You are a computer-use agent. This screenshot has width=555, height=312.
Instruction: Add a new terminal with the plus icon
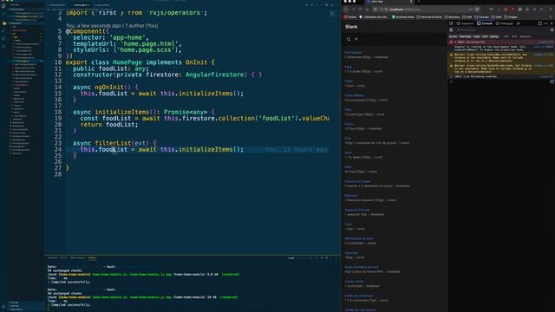(x=317, y=258)
